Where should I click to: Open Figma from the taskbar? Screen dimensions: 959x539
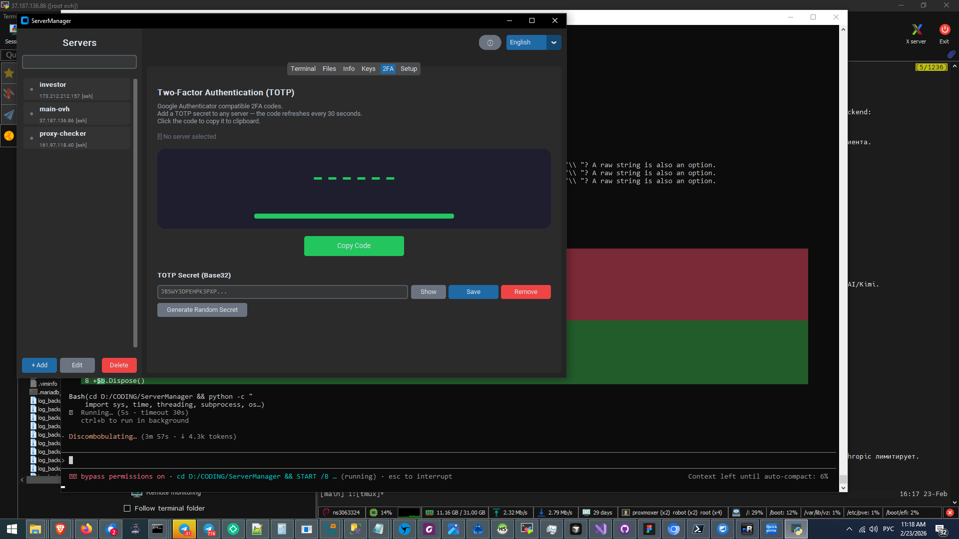click(649, 529)
